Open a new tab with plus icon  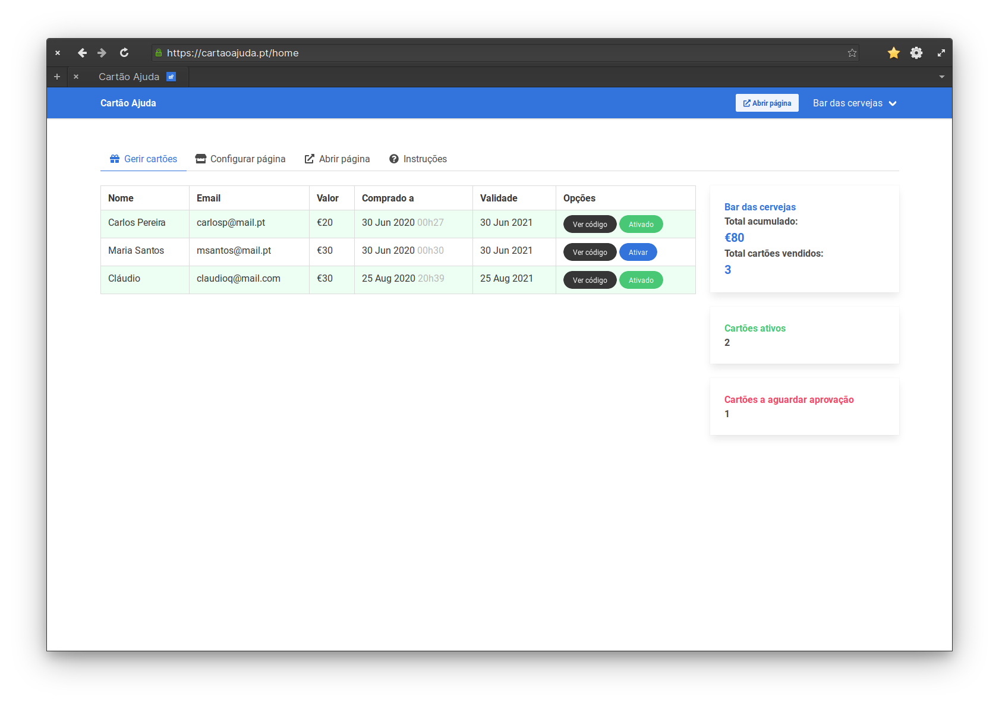click(57, 77)
